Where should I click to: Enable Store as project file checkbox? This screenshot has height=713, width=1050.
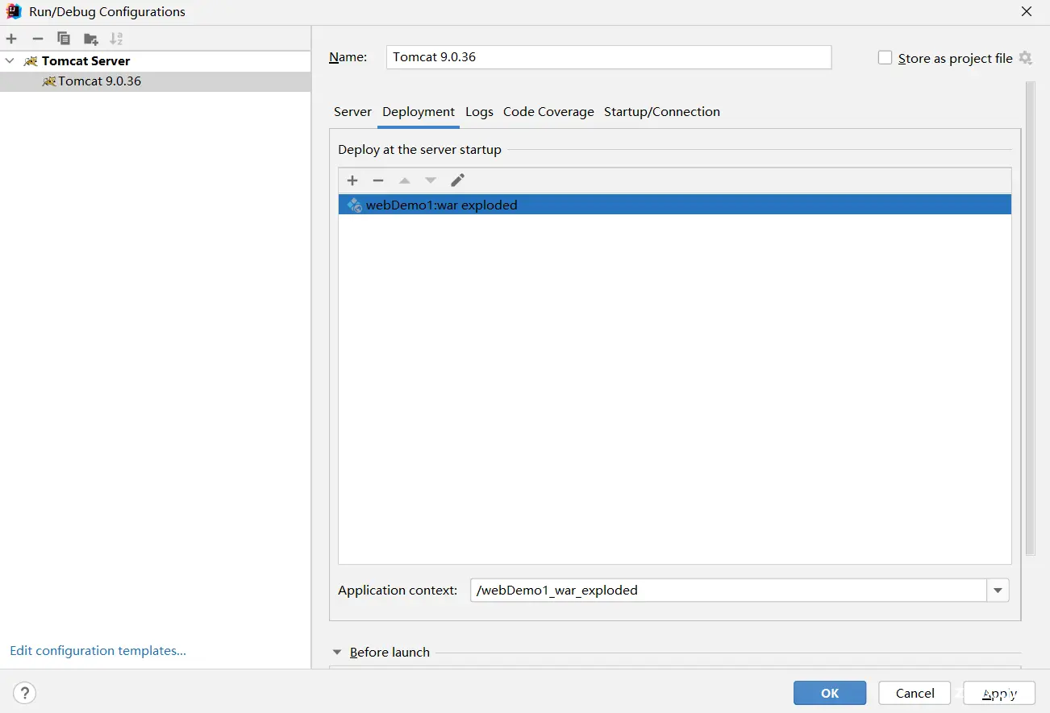click(x=885, y=58)
